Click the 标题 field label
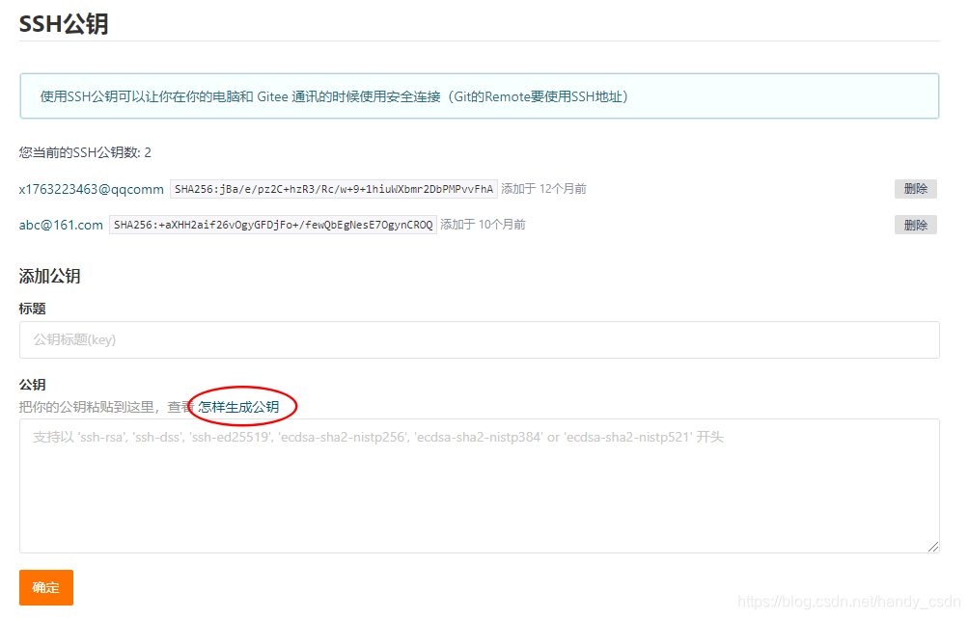The image size is (969, 619). 32,309
